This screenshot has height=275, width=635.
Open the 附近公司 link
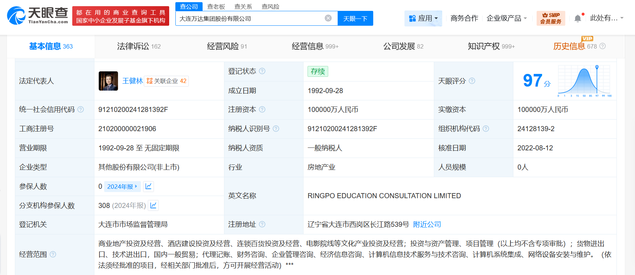427,224
